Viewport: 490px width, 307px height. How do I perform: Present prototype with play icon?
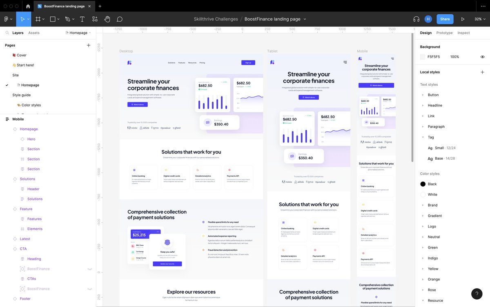tap(463, 19)
